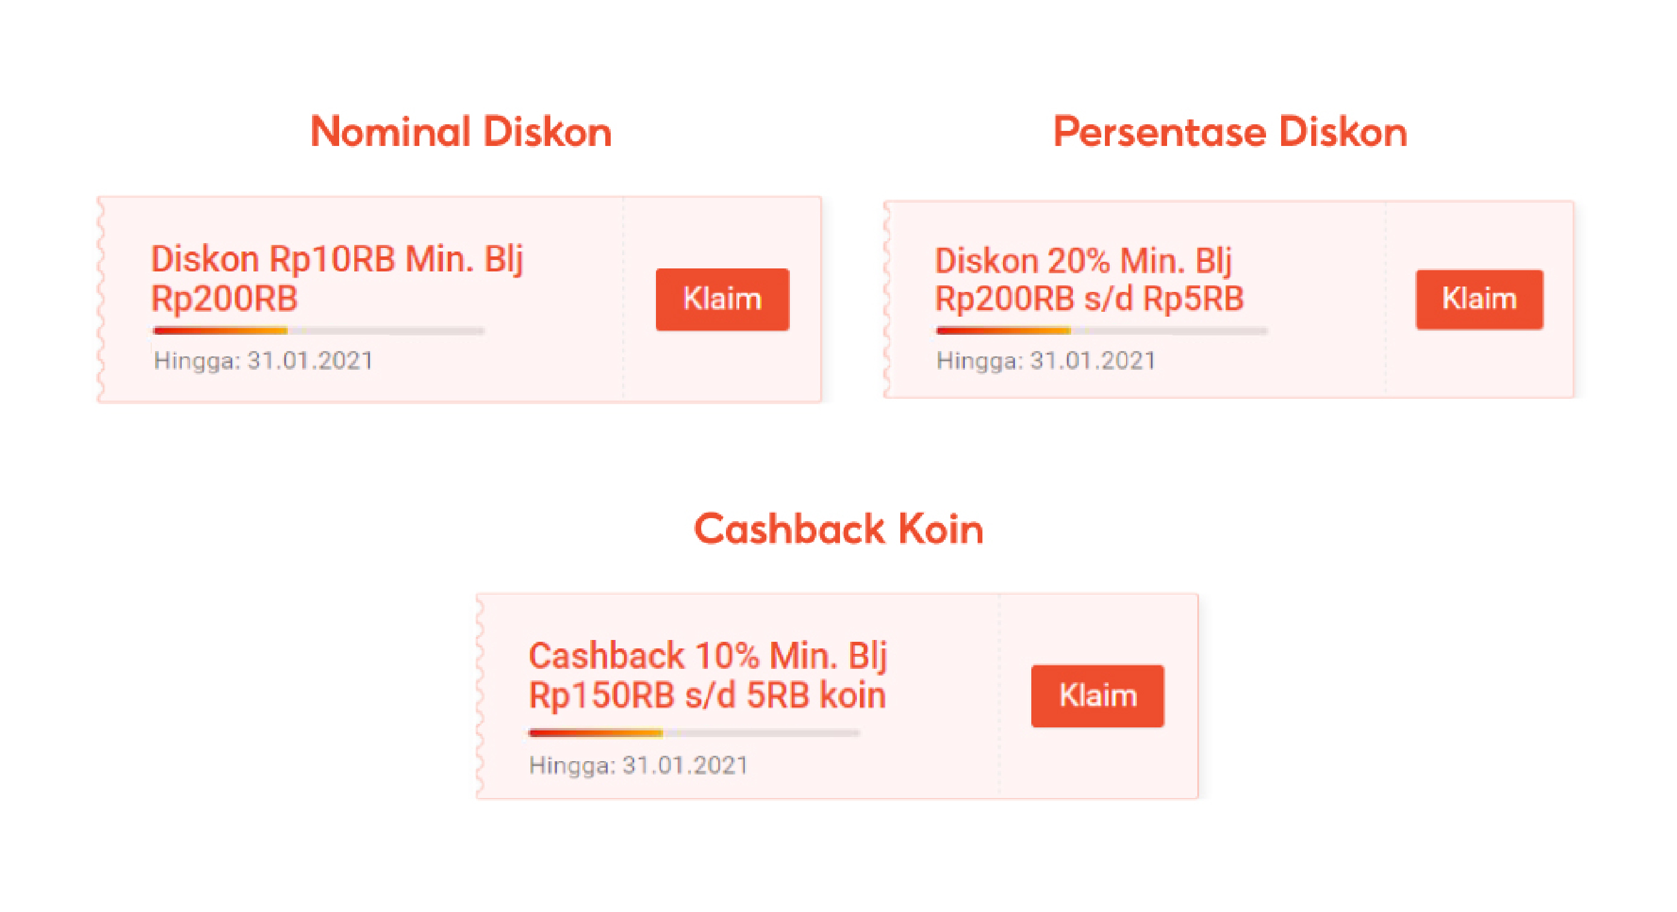This screenshot has height=912, width=1677.
Task: Click Klaim on the Diskon Rp10RB voucher
Action: point(722,299)
